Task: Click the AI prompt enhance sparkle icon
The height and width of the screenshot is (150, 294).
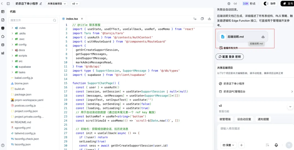Action: pos(267,145)
